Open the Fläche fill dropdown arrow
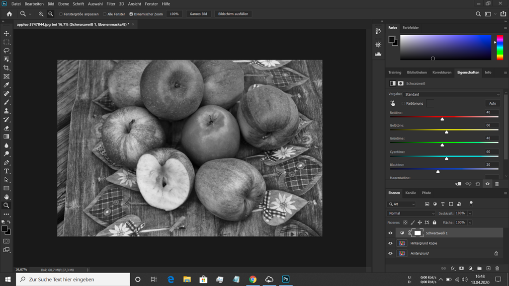Screen dimensions: 509x286 tap(470, 222)
